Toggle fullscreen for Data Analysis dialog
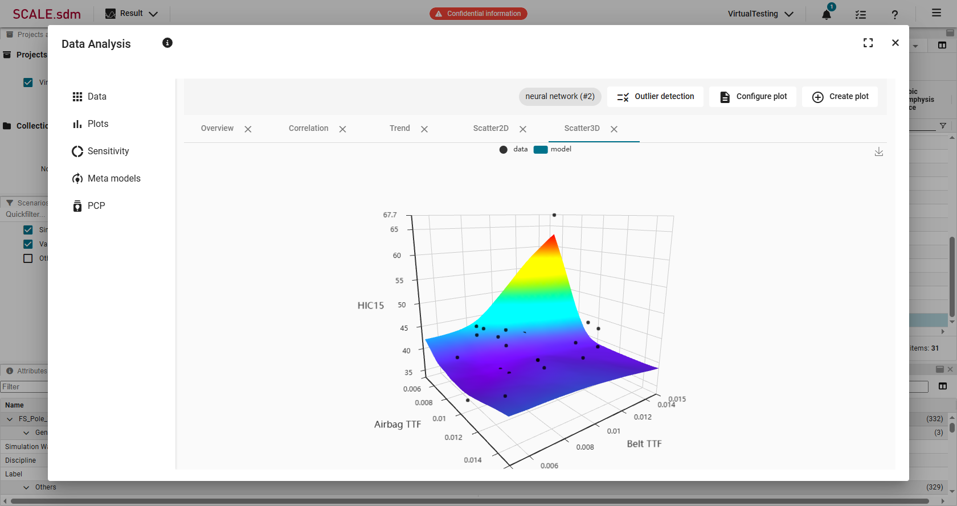This screenshot has width=957, height=506. (868, 43)
